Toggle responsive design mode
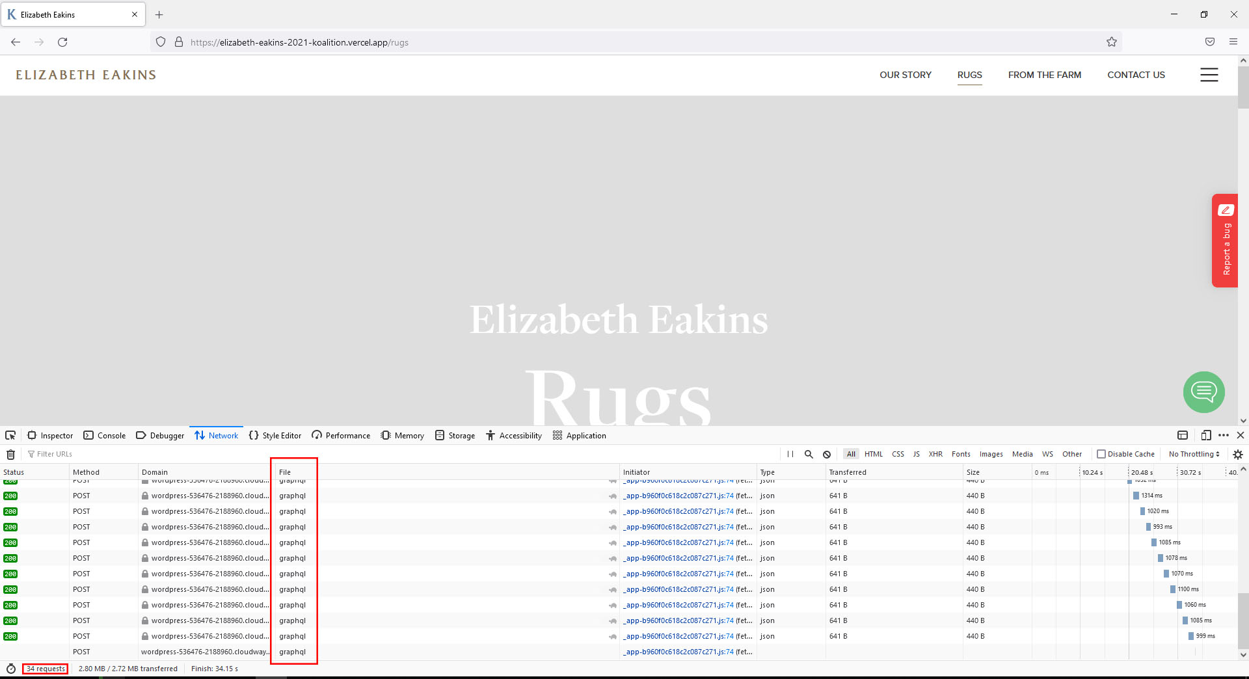The height and width of the screenshot is (679, 1249). (1206, 435)
